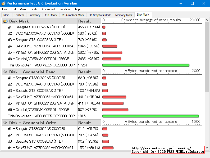Select Seagate ST3300622AS row under Sequential Read
The height and width of the screenshot is (158, 210).
pyautogui.click(x=36, y=78)
